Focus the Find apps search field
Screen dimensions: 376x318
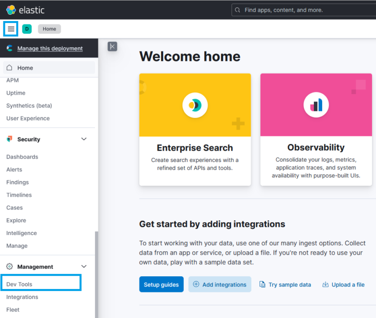[304, 10]
